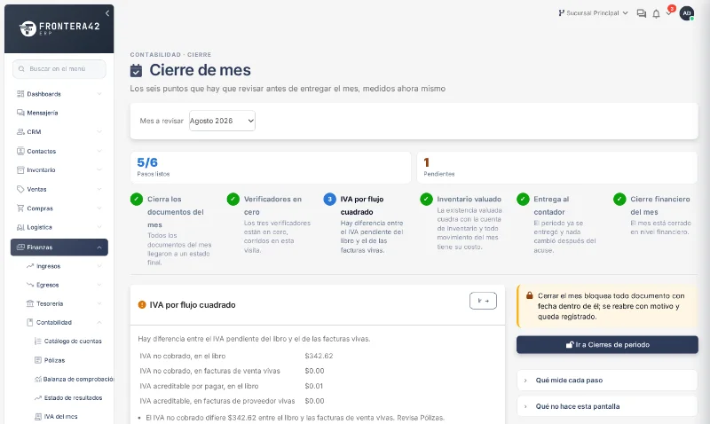The width and height of the screenshot is (710, 424).
Task: Collapse the Contabilidad submenu chevron
Action: [x=99, y=322]
